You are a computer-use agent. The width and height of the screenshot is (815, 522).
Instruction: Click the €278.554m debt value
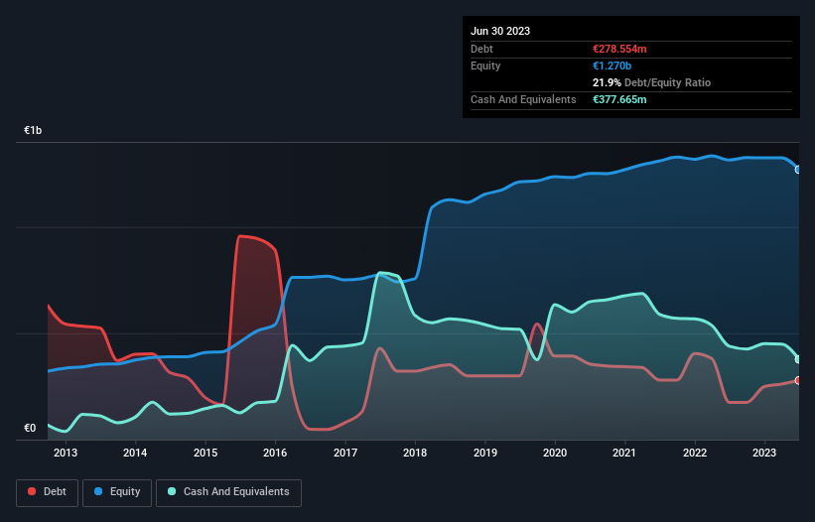click(x=619, y=49)
